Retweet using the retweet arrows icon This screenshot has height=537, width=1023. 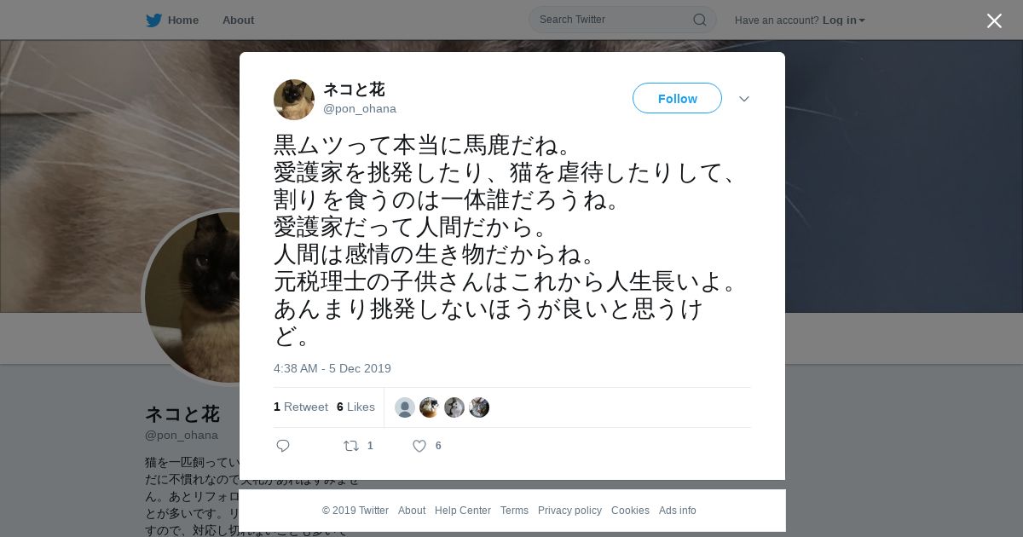point(350,446)
